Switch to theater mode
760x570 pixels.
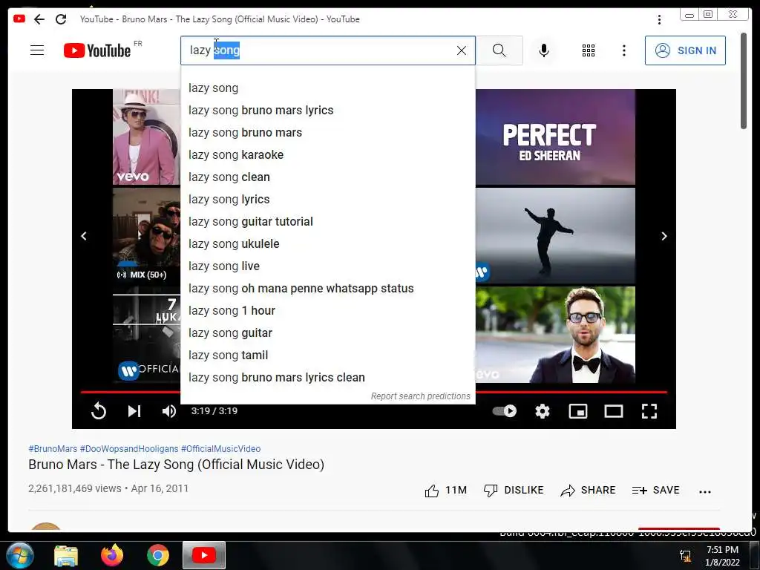pos(614,411)
